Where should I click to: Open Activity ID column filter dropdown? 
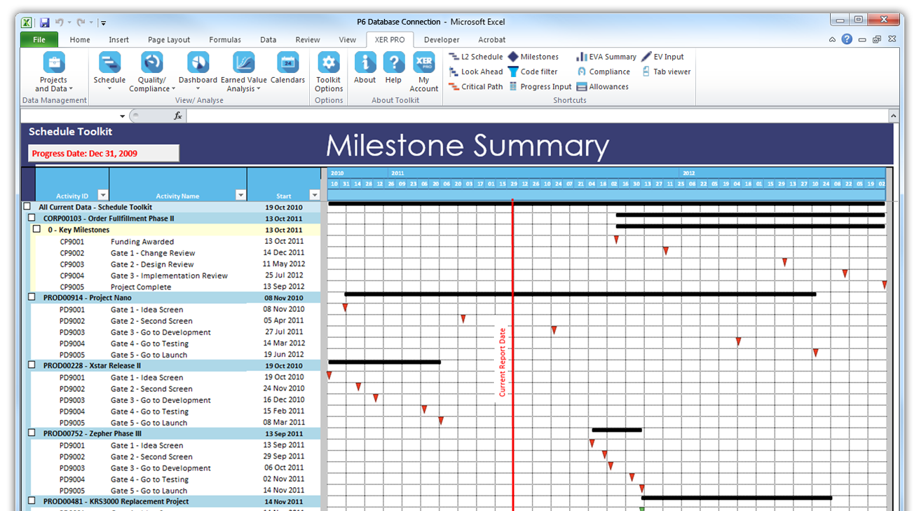click(x=103, y=196)
